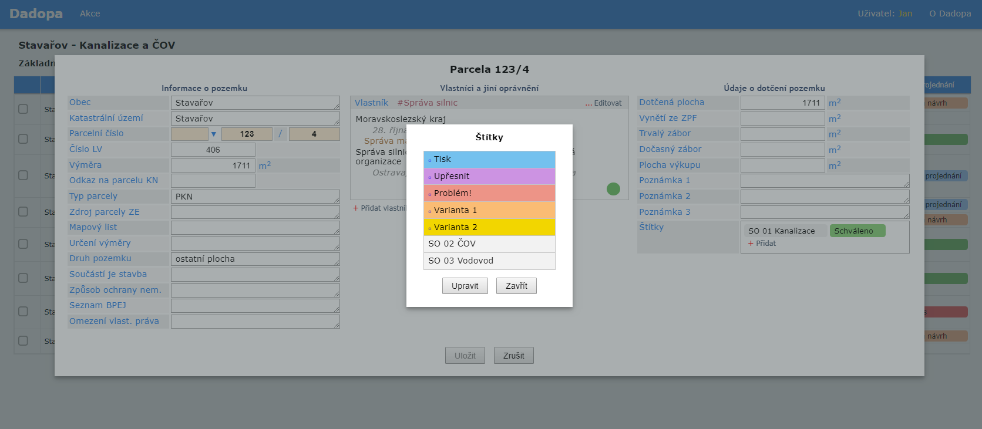Check the third row checkbox in the table
The height and width of the screenshot is (429, 982).
(23, 175)
